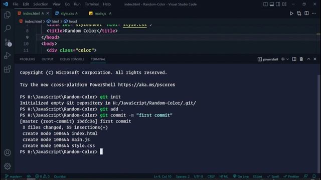Split the editor to the right
The width and height of the screenshot is (321, 180).
click(x=306, y=13)
